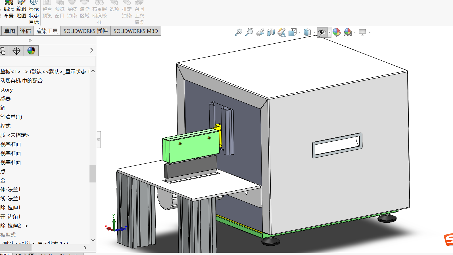Switch to the SOLIDWORKS MBD tab
This screenshot has height=255, width=453.
(x=136, y=31)
